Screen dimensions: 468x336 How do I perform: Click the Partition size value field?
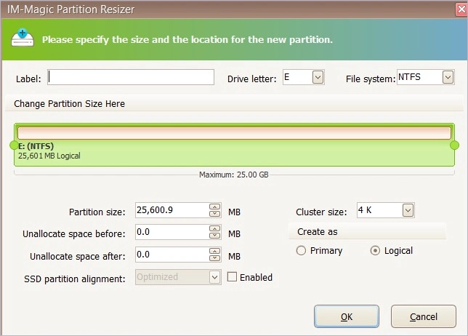(172, 210)
